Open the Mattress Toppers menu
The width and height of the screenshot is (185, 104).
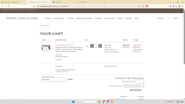84,18
